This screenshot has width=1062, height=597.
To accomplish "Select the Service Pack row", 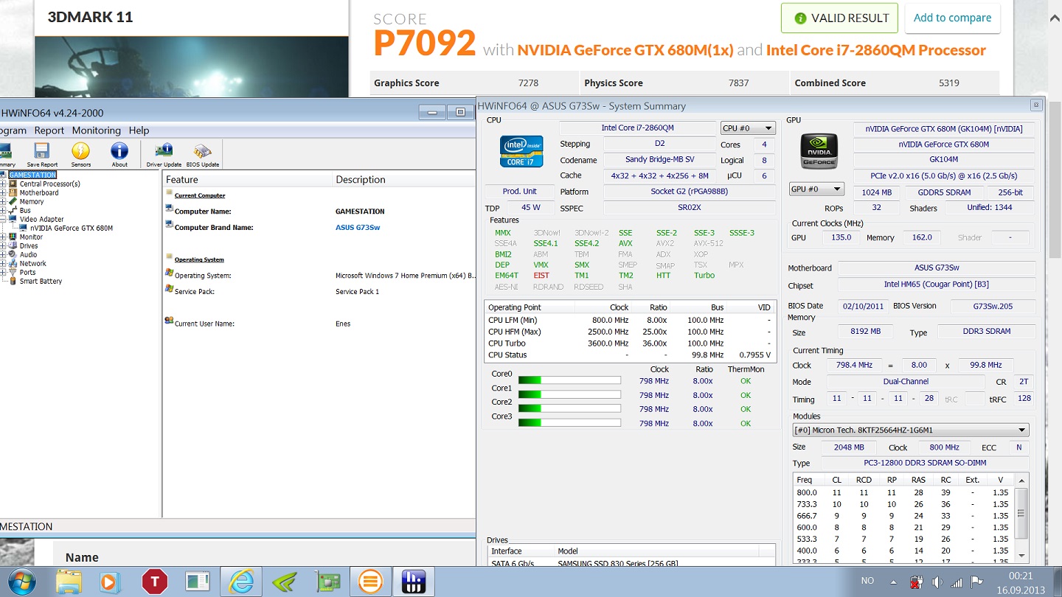I will 319,291.
